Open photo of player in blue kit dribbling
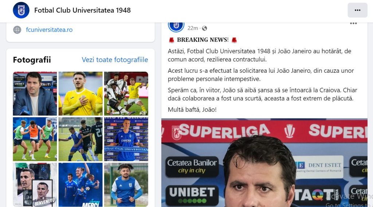The height and width of the screenshot is (207, 373). click(81, 139)
